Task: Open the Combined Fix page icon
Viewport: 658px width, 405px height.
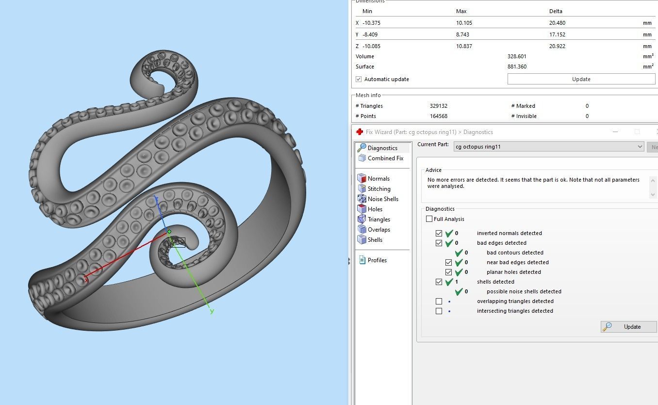Action: 362,158
